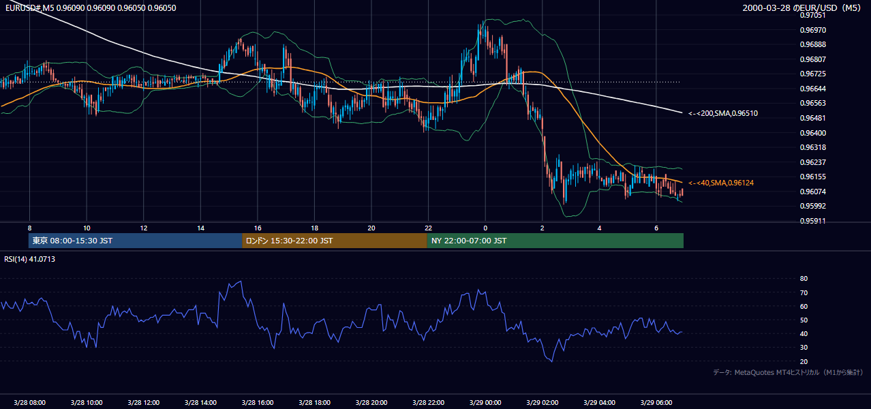Click hour label 4 under the price chart
The height and width of the screenshot is (409, 871).
599,228
